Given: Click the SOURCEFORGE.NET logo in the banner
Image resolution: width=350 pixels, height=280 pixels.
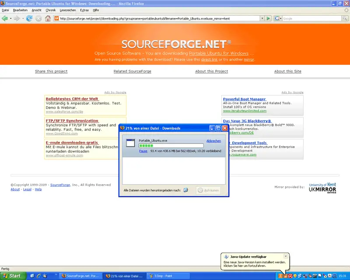Looking at the screenshot, I should pyautogui.click(x=176, y=44).
